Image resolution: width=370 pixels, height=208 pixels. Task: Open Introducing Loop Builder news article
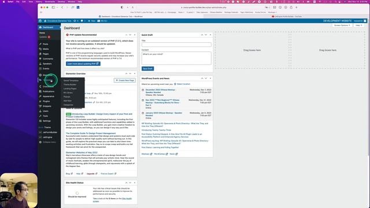tap(99, 116)
